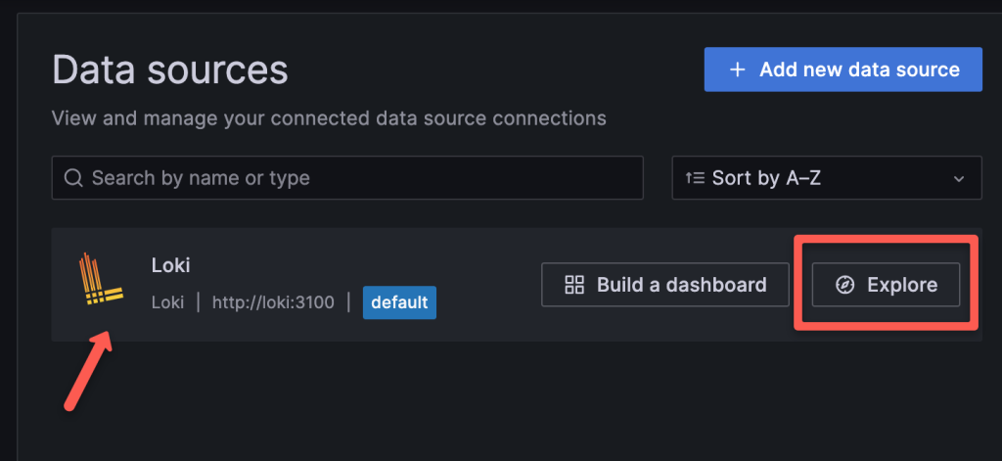The width and height of the screenshot is (1002, 461).
Task: Open the Sort by A–Z dropdown
Action: click(x=826, y=178)
